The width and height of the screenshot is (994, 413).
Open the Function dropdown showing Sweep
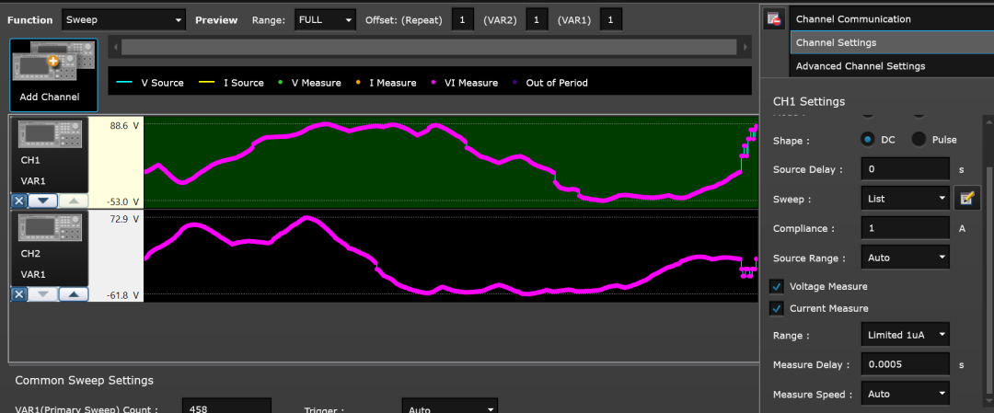pyautogui.click(x=123, y=19)
